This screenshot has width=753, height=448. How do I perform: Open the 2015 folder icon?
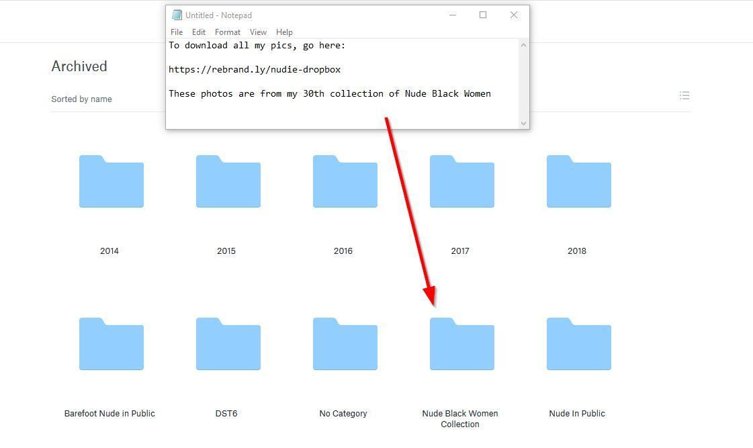coord(228,182)
